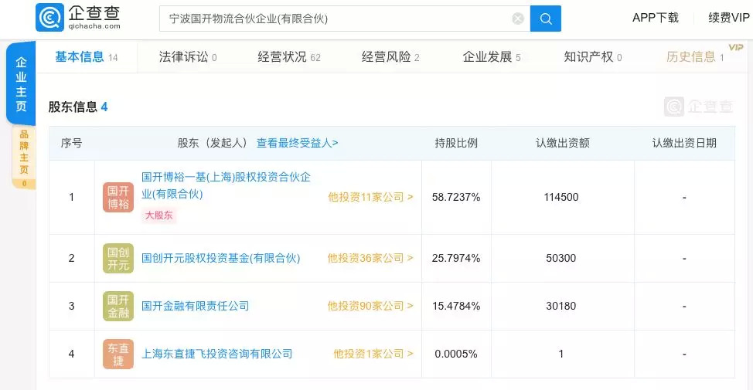The width and height of the screenshot is (753, 390).
Task: Click the 国开博裕 shareholder logo
Action: click(x=118, y=197)
